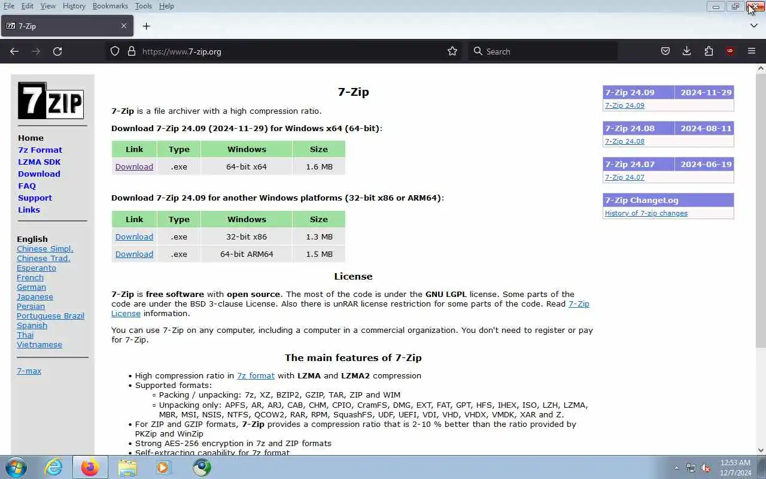Open the 7-Zip 24.09 news link
The width and height of the screenshot is (766, 479).
tap(624, 105)
